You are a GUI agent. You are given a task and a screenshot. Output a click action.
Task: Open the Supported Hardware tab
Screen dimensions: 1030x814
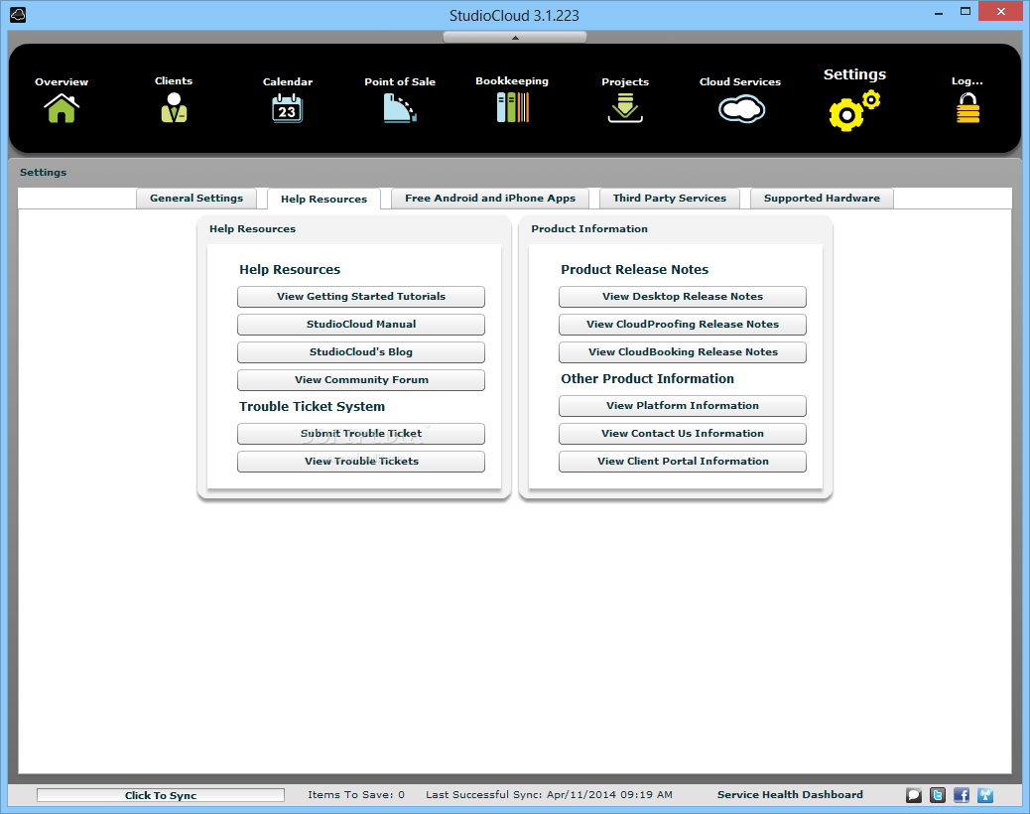point(822,199)
